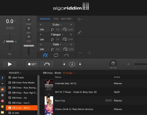147x115 pixels.
Task: Open the 0.0 BPM dropdown
Action: point(11,21)
